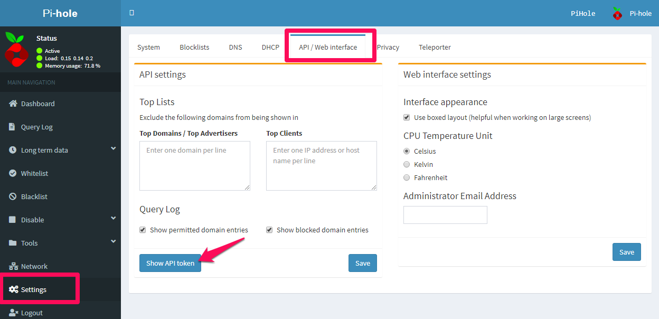Open the DHCP tab
The width and height of the screenshot is (659, 319).
tap(270, 47)
